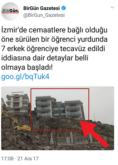Click the building inside the red rectangle
Viewport: 118px width, 165px height.
coord(60,107)
